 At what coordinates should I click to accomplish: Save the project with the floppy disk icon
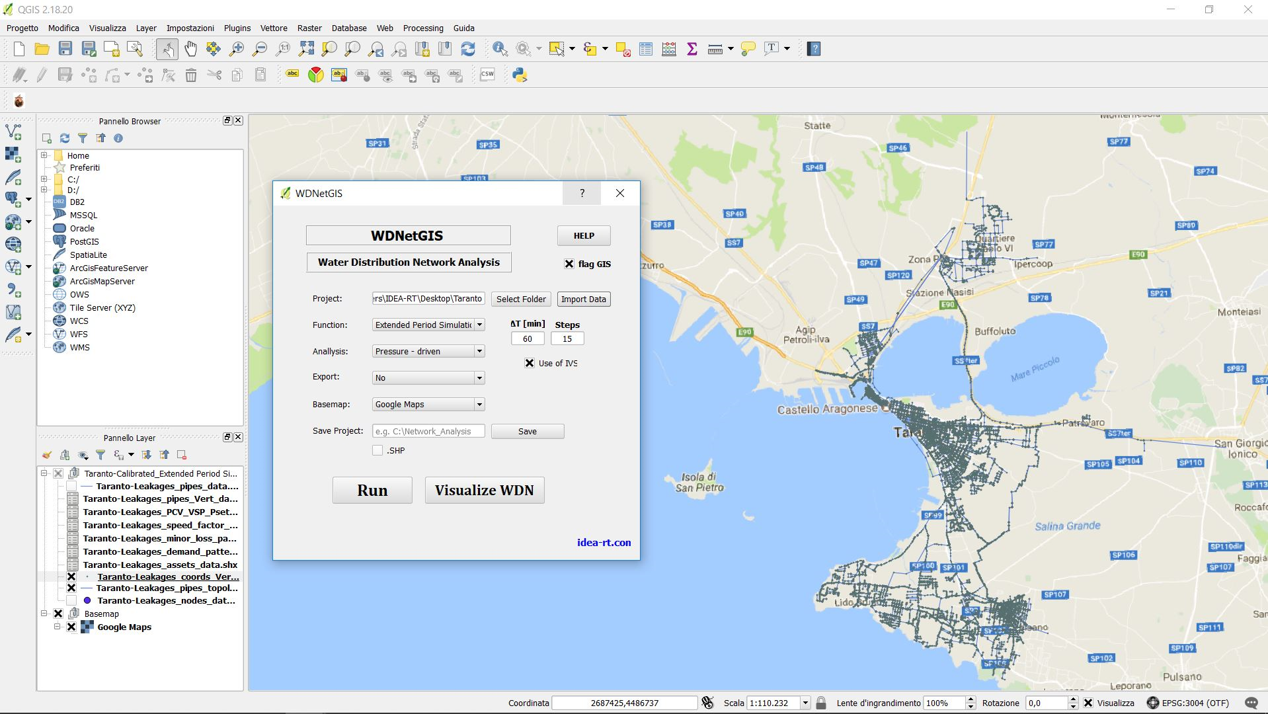[65, 48]
